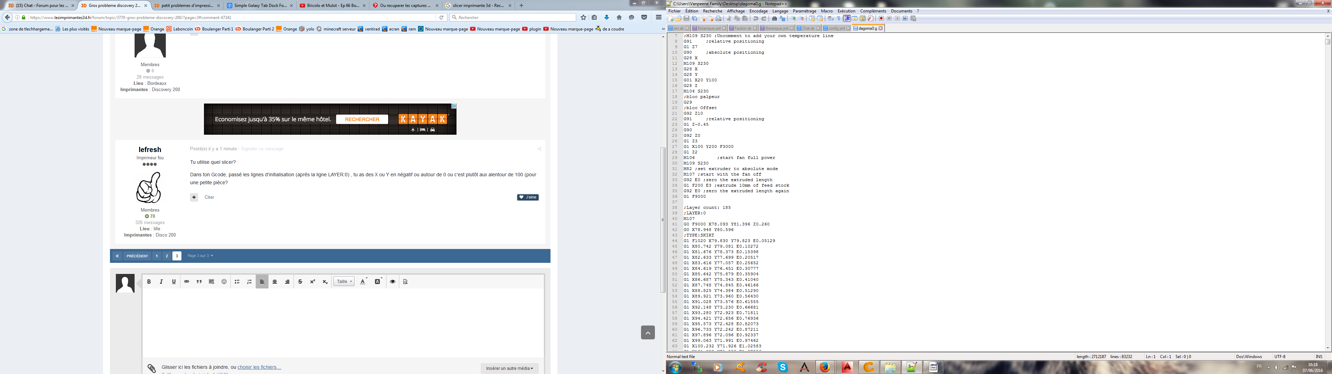
Task: Click the insert link icon in editor
Action: pyautogui.click(x=187, y=282)
